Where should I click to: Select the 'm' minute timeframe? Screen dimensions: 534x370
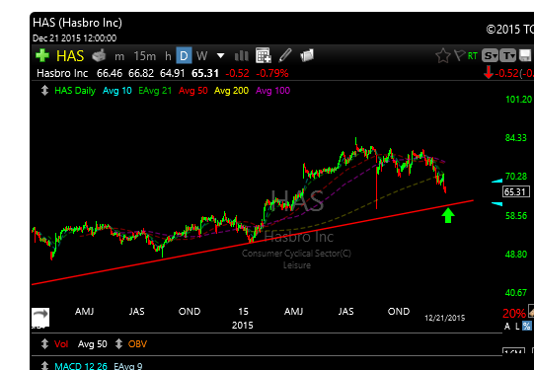pos(119,56)
